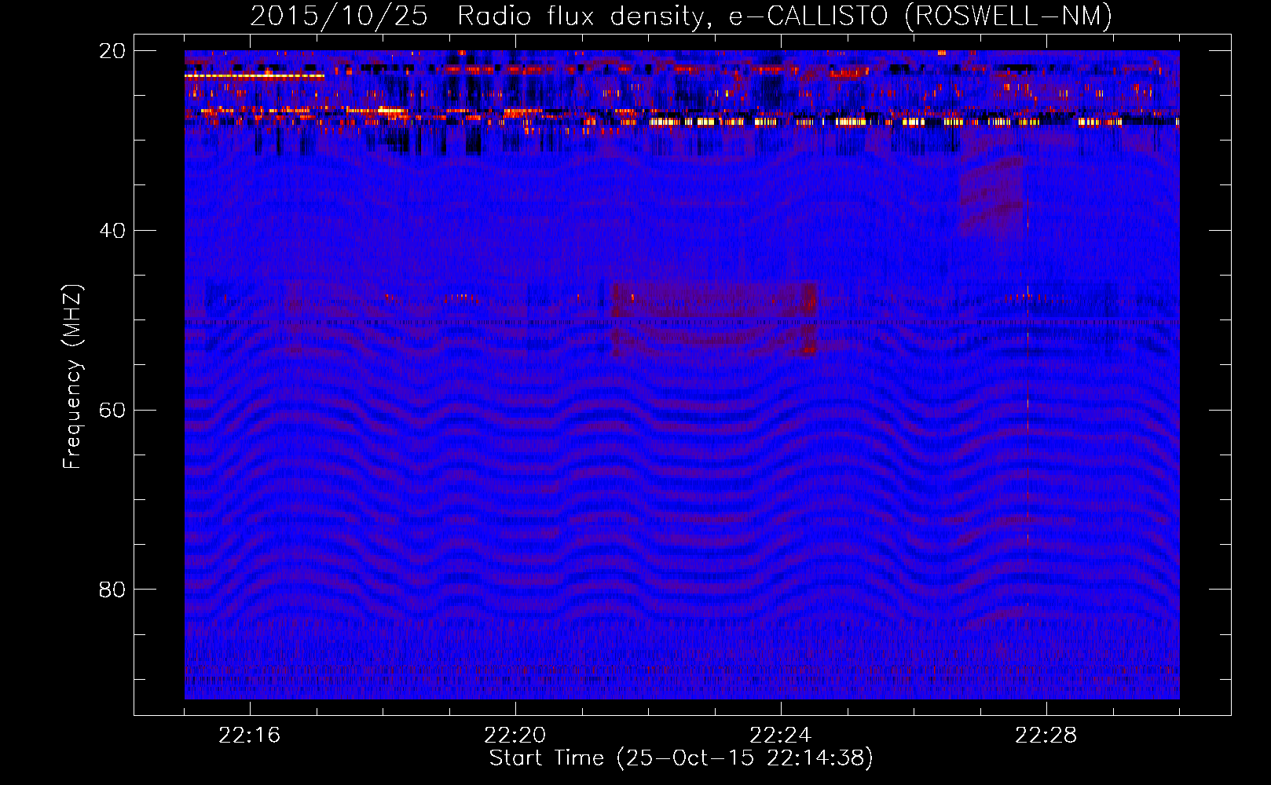Click the 'Start Time (25-Oct-15 22:14:38)' x-axis label
1271x785 pixels.
click(x=681, y=758)
